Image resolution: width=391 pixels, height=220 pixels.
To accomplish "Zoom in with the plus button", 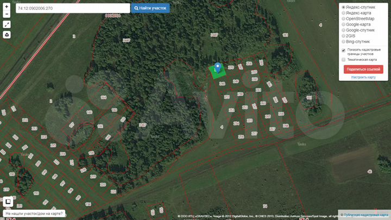I will (7, 7).
